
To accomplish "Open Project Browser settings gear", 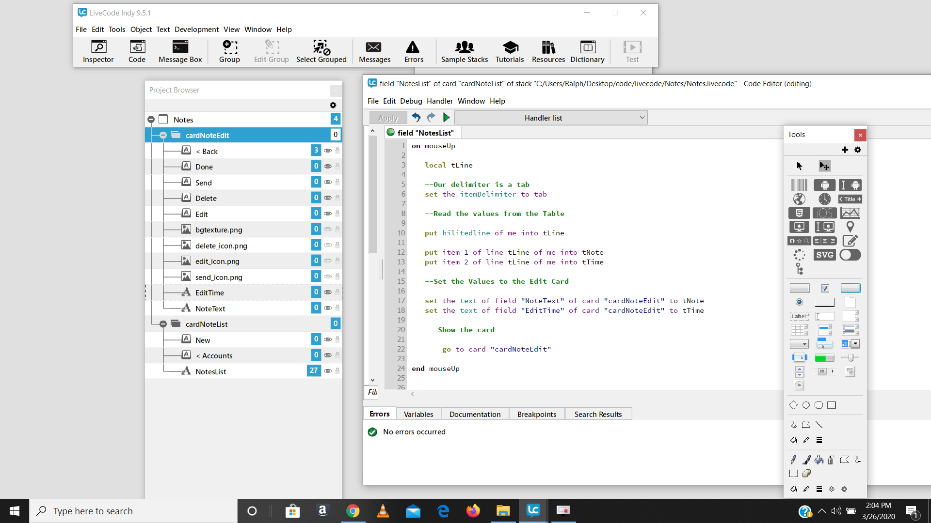I will point(333,105).
